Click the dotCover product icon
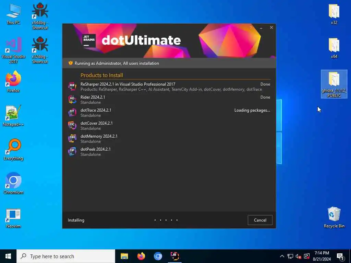351x263 pixels. click(72, 125)
